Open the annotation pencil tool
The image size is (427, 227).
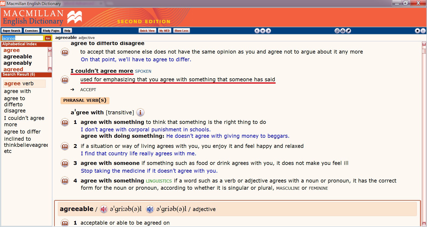pos(349,31)
